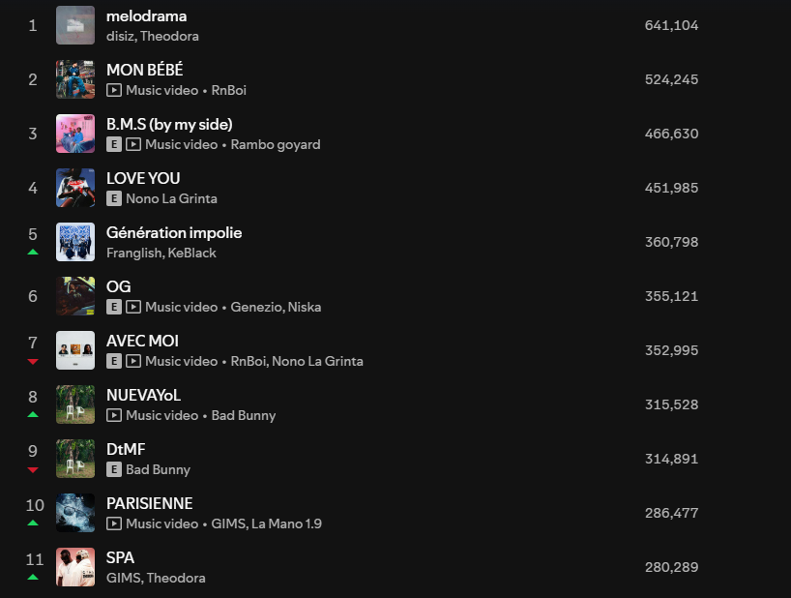Open the Génération impolie cover art
Viewport: 791px width, 598px height.
75,242
